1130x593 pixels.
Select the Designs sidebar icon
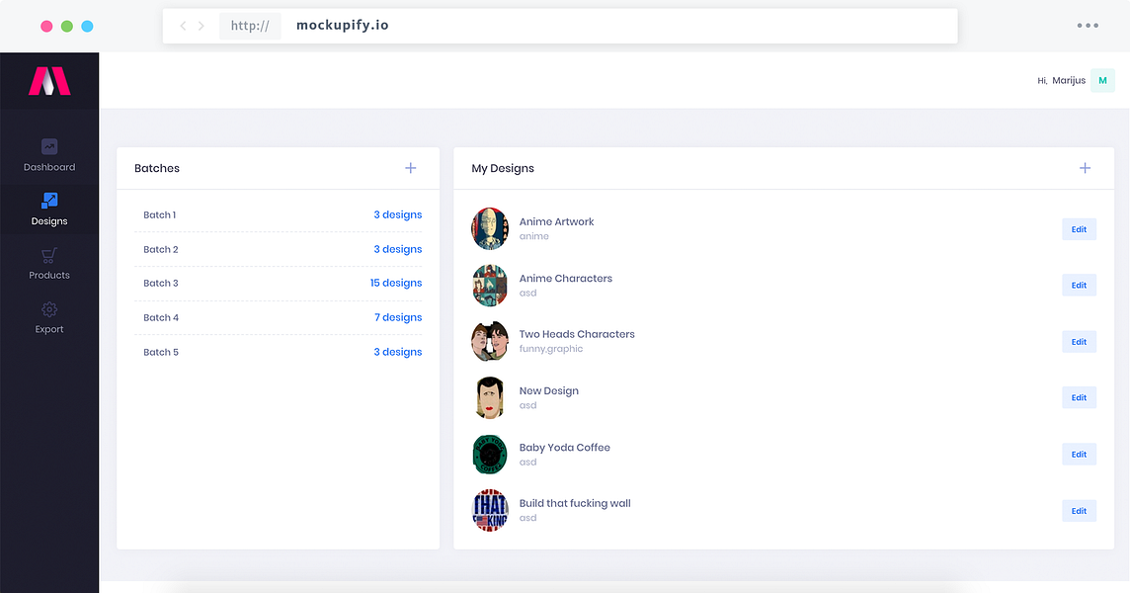pyautogui.click(x=49, y=200)
